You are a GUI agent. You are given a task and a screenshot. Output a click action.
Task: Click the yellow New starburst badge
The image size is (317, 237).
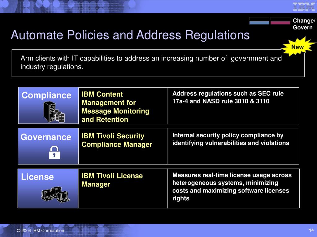(x=298, y=47)
